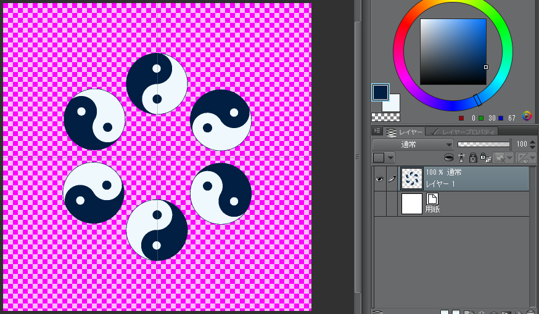Image resolution: width=539 pixels, height=314 pixels.
Task: Click the lock layer padlock icon
Action: pyautogui.click(x=473, y=158)
